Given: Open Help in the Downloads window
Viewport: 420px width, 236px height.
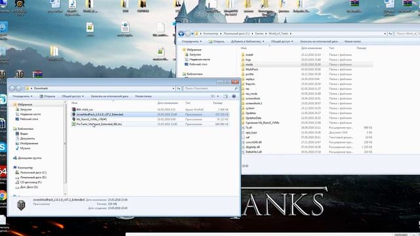Looking at the screenshot, I should point(234,96).
